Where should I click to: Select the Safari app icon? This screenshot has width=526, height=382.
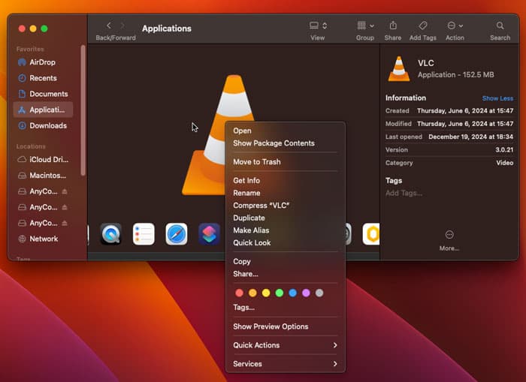(x=177, y=234)
